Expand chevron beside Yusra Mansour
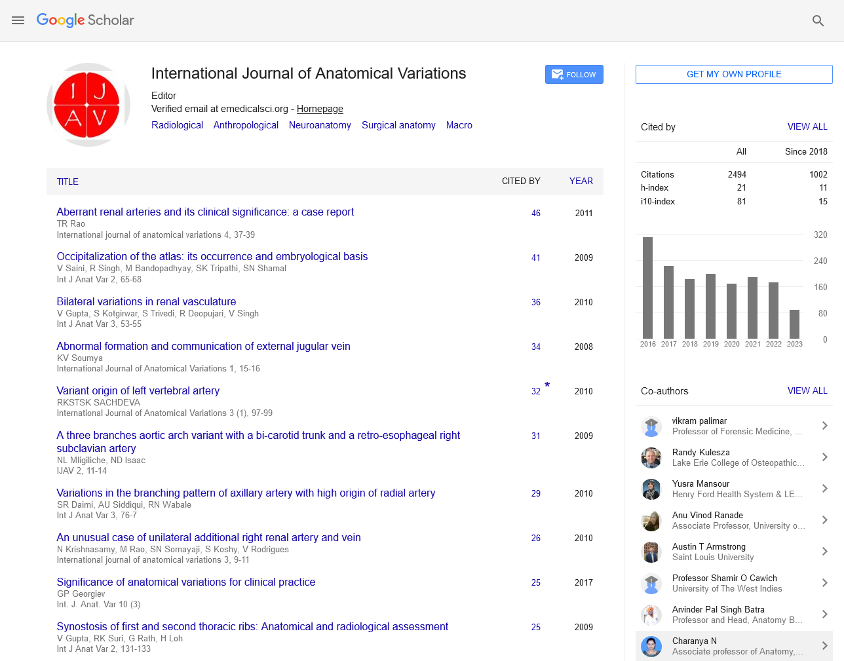844x661 pixels. coord(825,489)
